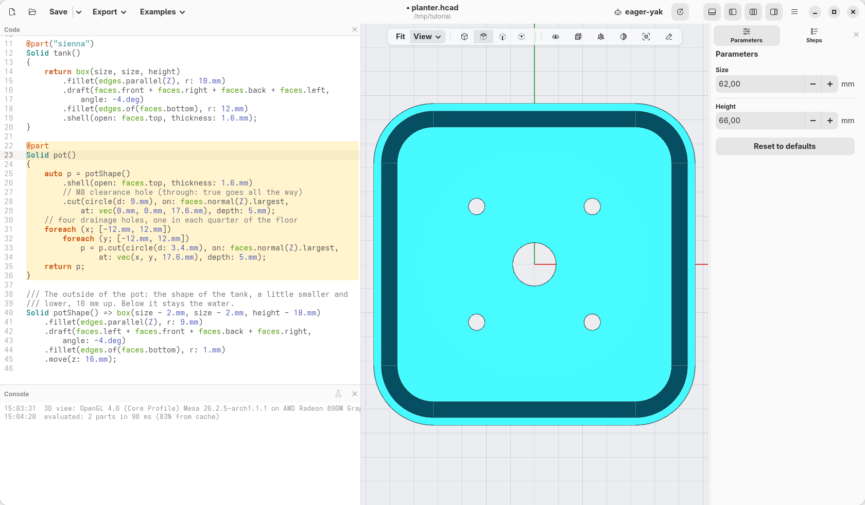Close the Console panel
Viewport: 865px width, 505px height.
coord(355,394)
